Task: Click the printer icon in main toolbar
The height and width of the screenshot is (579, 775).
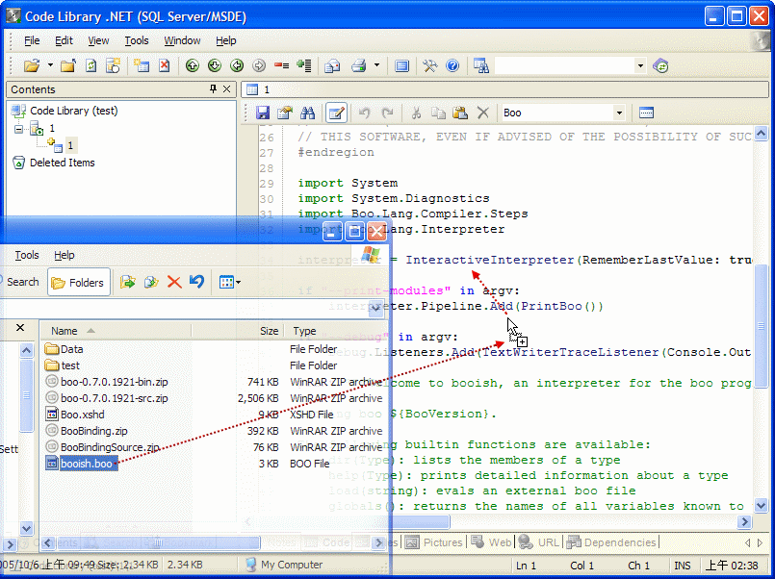Action: click(359, 65)
